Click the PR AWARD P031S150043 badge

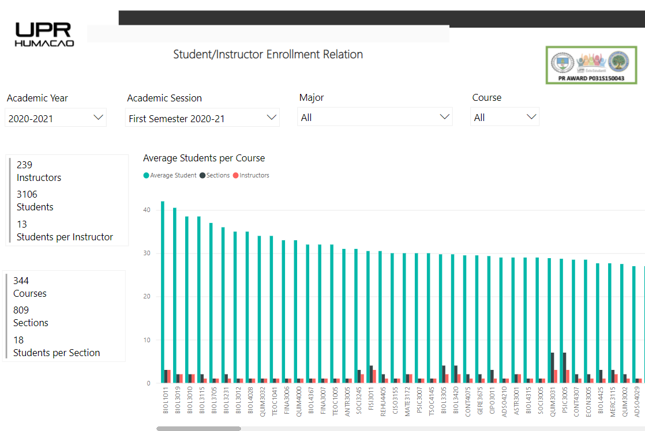(590, 65)
